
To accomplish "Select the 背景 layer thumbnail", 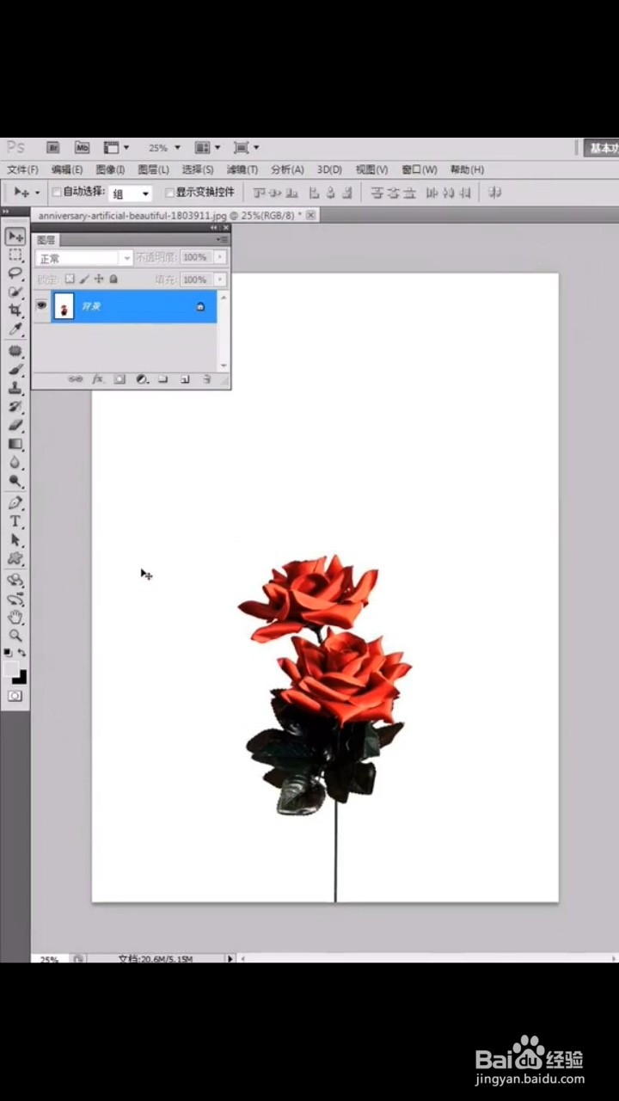I will click(x=63, y=306).
